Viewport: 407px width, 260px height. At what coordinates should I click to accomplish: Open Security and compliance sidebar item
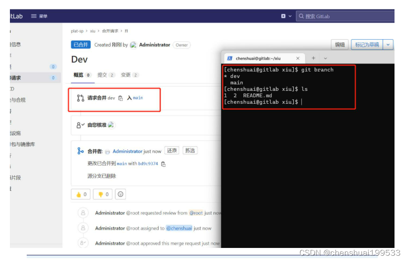point(18,100)
